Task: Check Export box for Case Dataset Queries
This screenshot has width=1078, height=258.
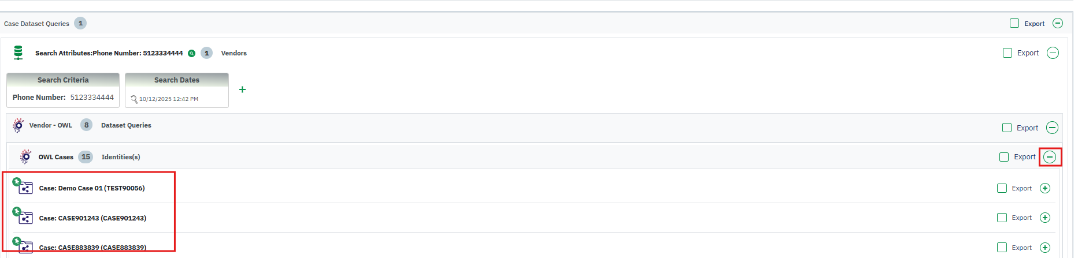Action: pos(1014,24)
